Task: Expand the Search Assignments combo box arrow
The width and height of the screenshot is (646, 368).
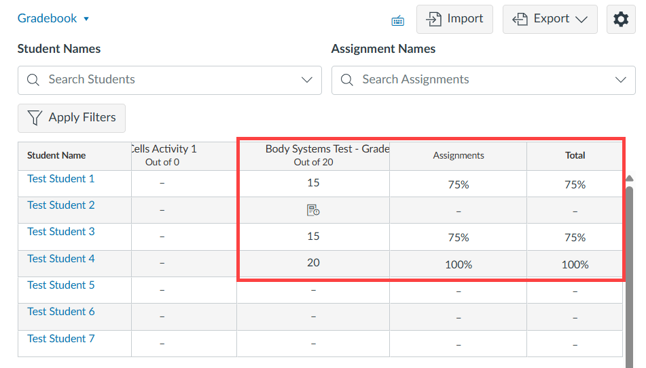Action: (x=620, y=80)
